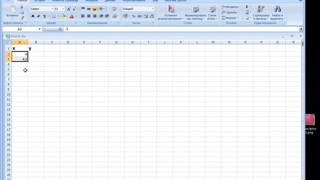The width and height of the screenshot is (320, 180).
Task: Open Sort and Filter (Сортировка и фильтр)
Action: tap(261, 12)
